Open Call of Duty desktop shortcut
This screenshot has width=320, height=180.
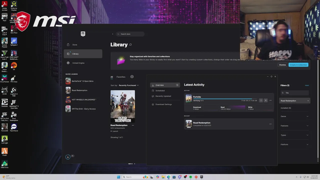pyautogui.click(x=4, y=31)
